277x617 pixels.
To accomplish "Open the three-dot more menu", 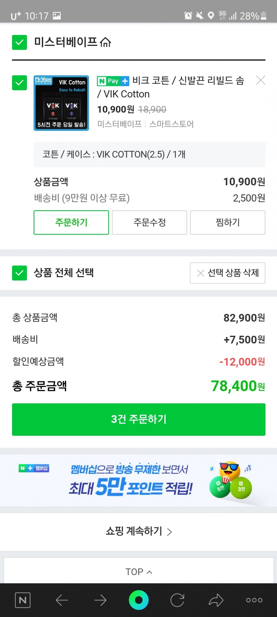I will [254, 600].
